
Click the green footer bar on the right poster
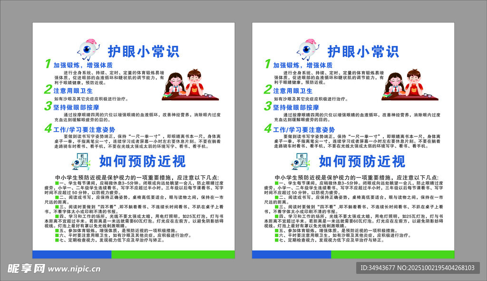tap(392, 254)
